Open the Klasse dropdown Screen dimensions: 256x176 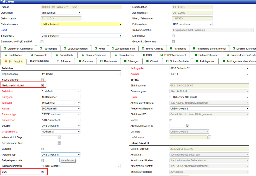[x=61, y=108]
